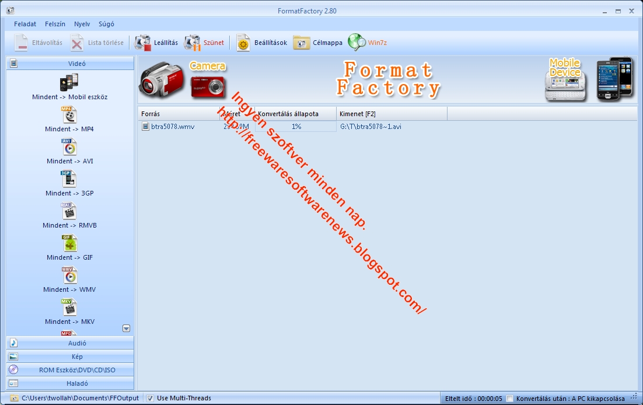The image size is (643, 405).
Task: Select the btra5078.wmv file name
Action: pos(173,127)
